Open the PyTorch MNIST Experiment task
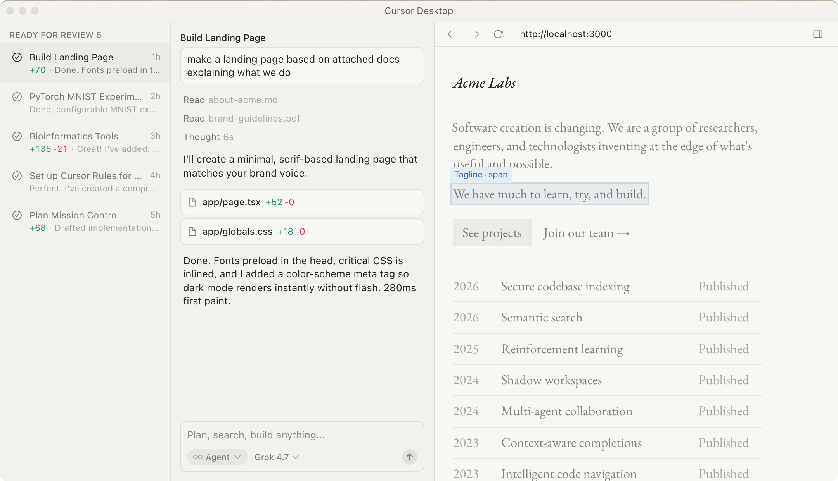Image resolution: width=838 pixels, height=481 pixels. click(85, 103)
